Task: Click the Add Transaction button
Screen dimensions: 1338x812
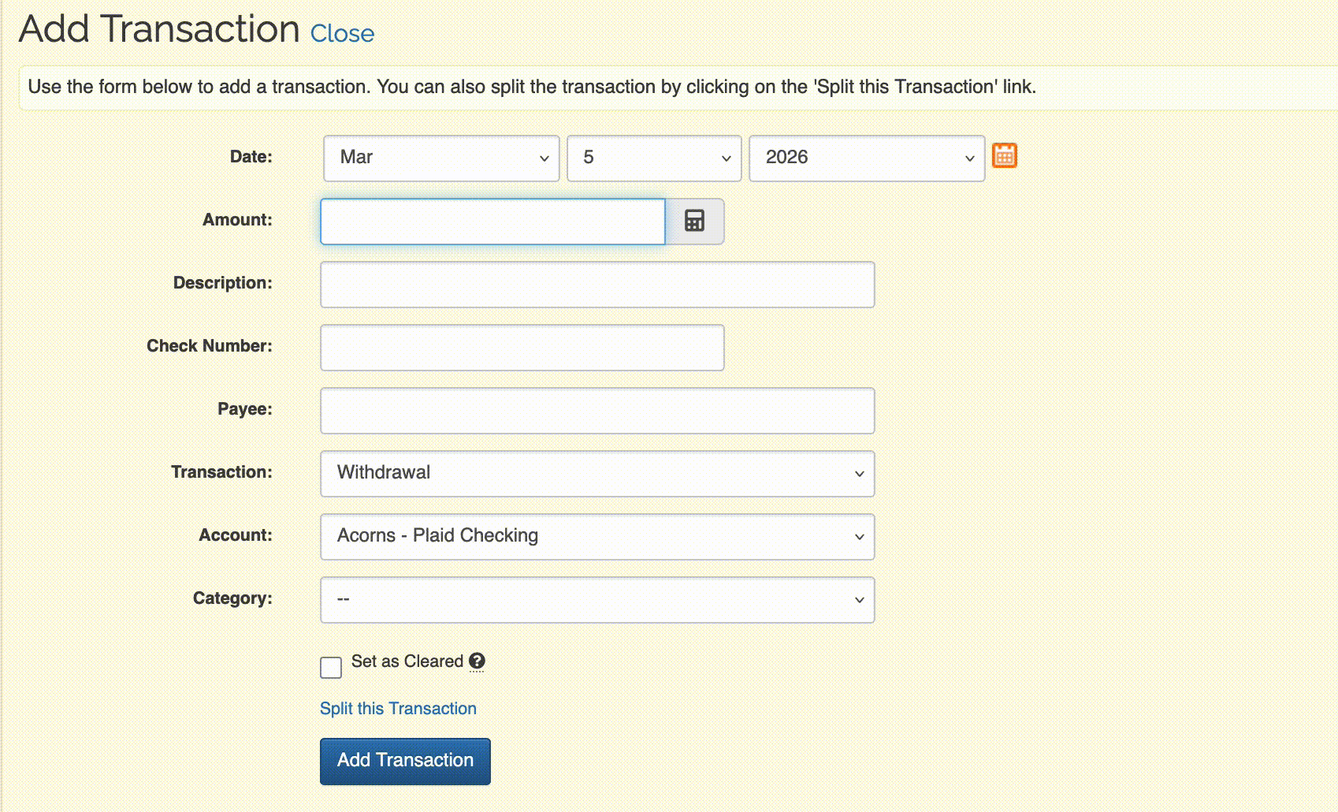Action: pos(405,761)
